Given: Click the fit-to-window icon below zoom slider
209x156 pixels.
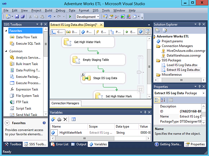Looking at the screenshot, I should click(x=140, y=90).
